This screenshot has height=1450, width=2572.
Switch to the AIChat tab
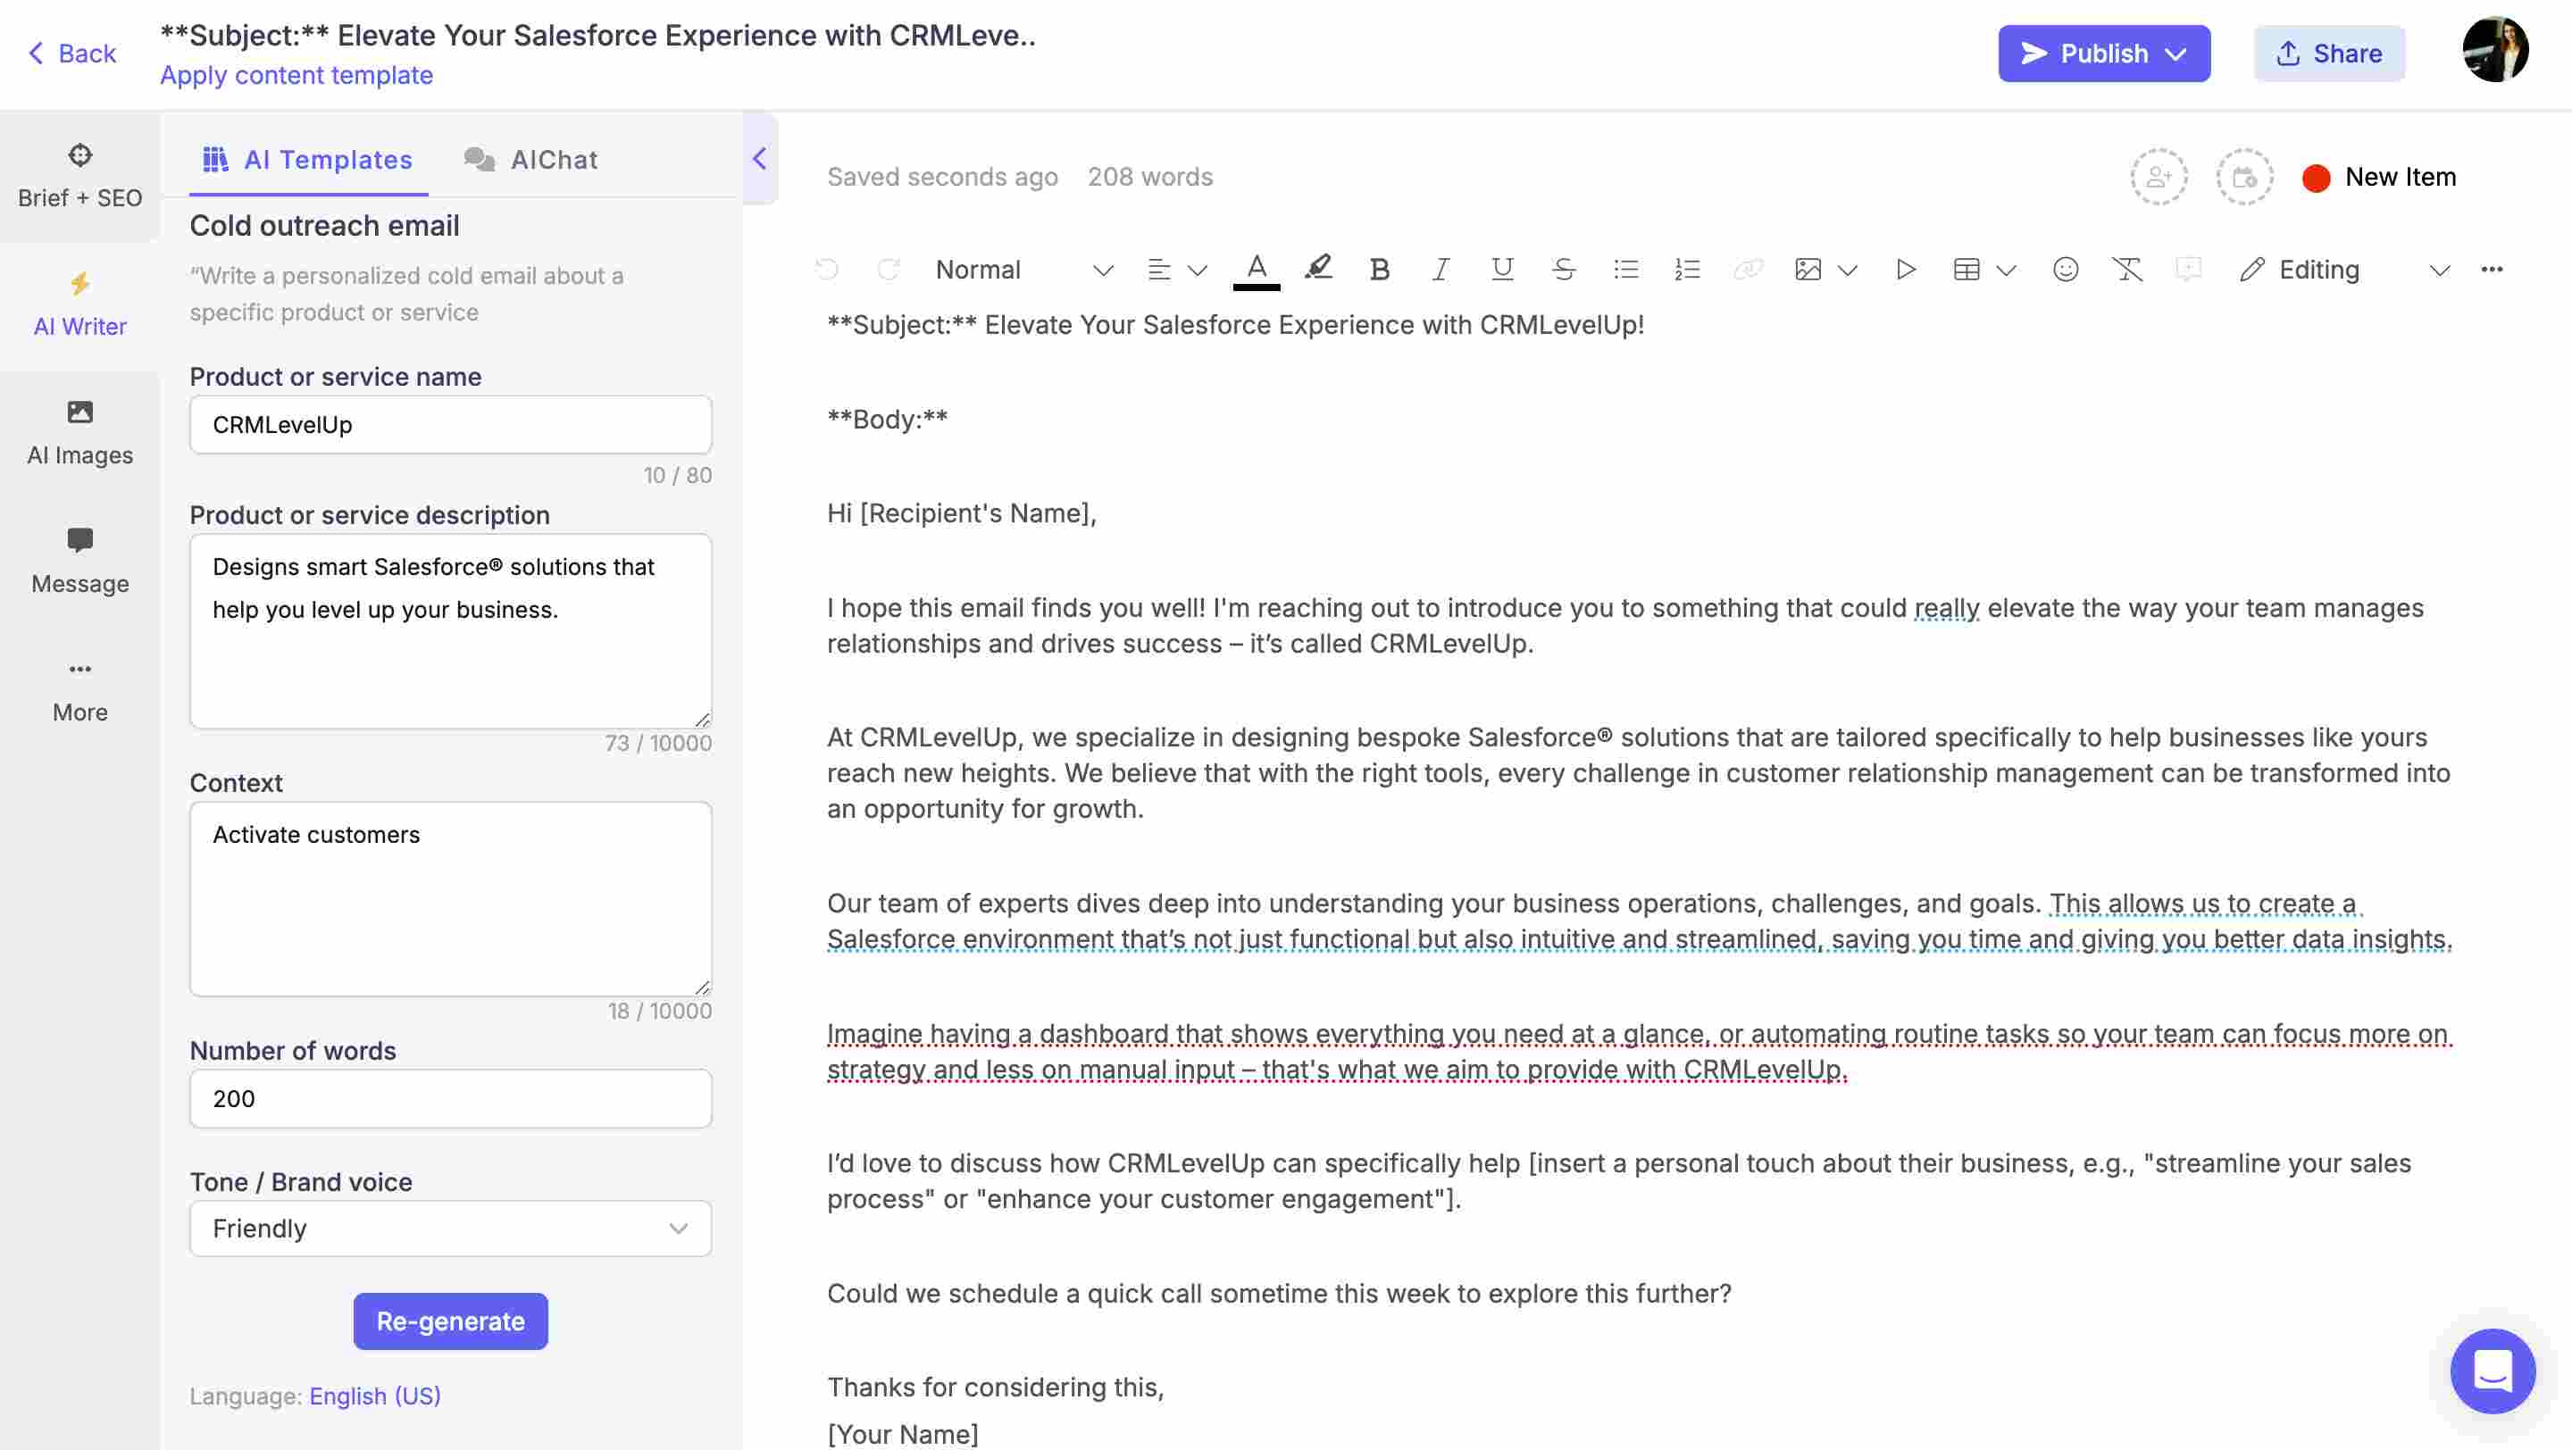[x=531, y=160]
